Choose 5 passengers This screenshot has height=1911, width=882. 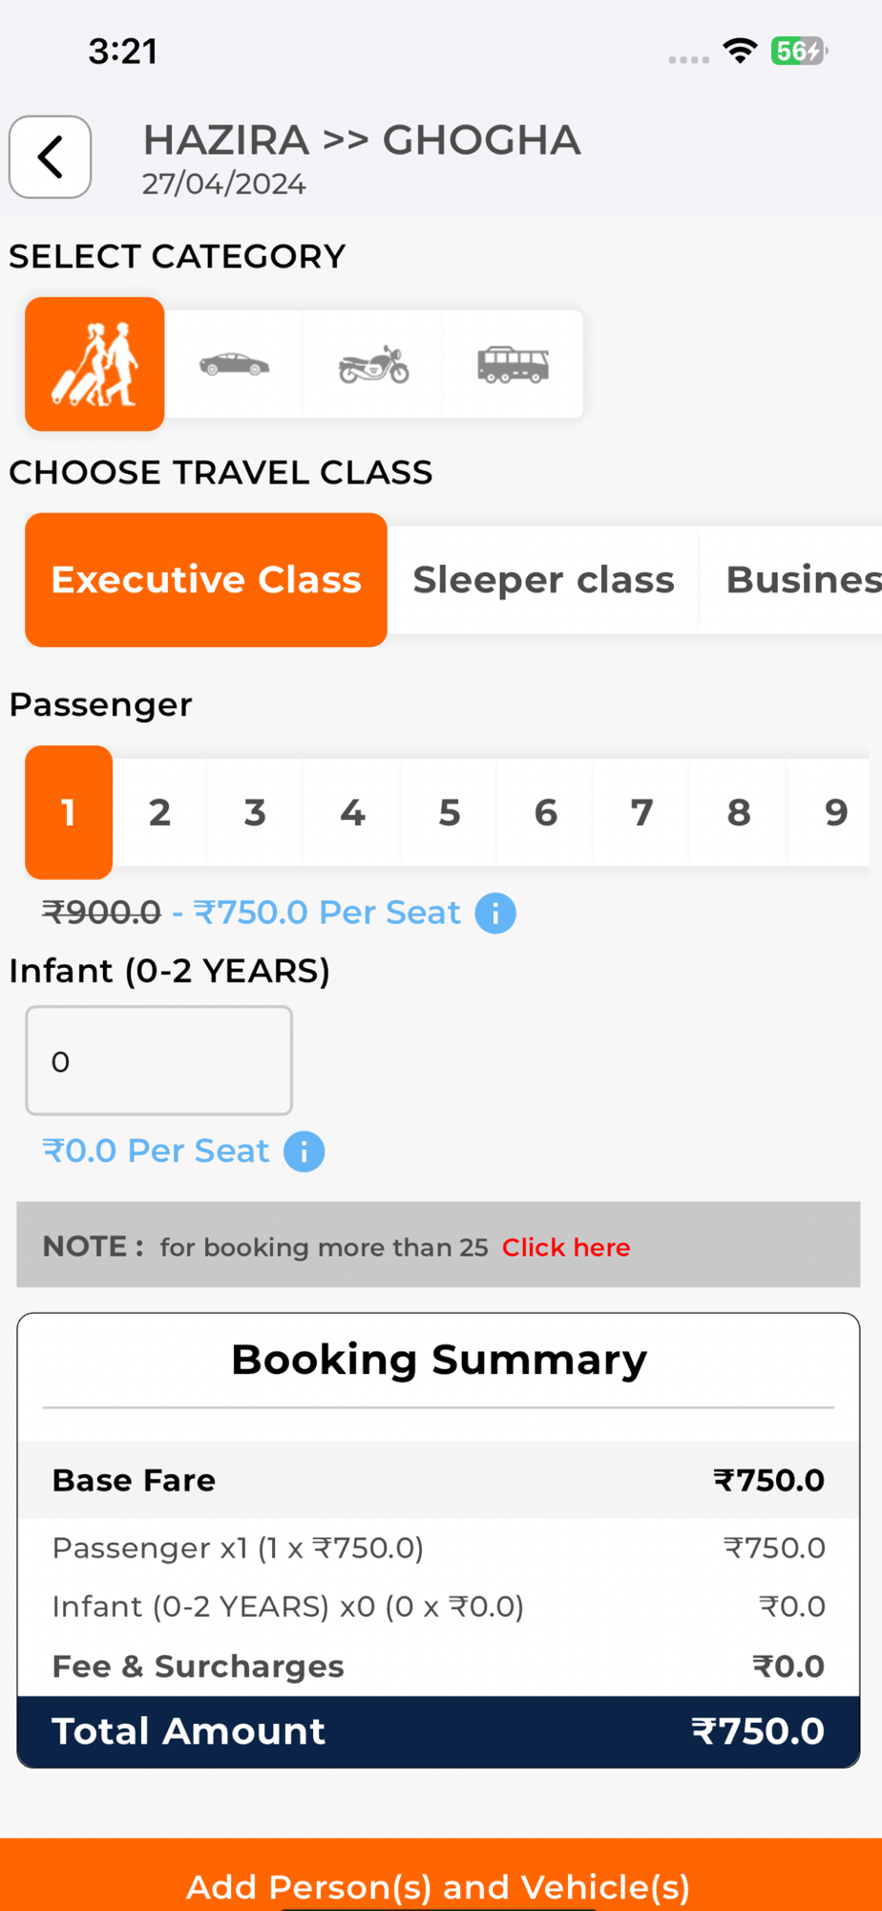450,812
